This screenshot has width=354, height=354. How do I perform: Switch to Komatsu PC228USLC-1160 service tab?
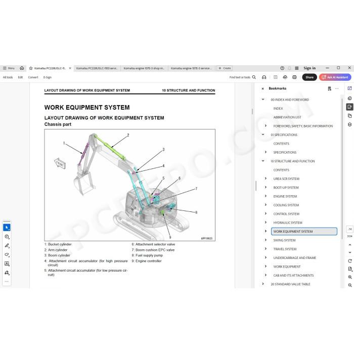[97, 68]
